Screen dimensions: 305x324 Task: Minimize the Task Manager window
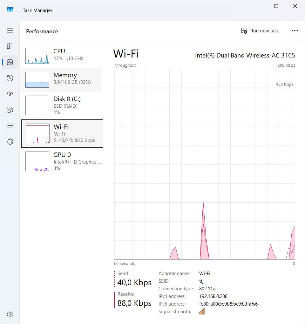click(258, 6)
